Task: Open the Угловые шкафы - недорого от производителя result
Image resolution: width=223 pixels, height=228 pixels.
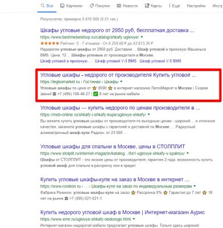Action: [118, 75]
